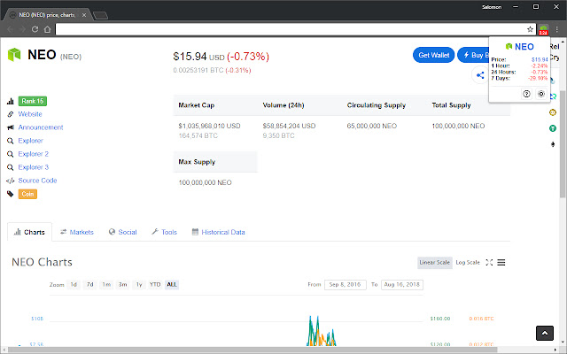The height and width of the screenshot is (354, 567).
Task: Click the orange coin icon in right sidebar
Action: (x=553, y=112)
